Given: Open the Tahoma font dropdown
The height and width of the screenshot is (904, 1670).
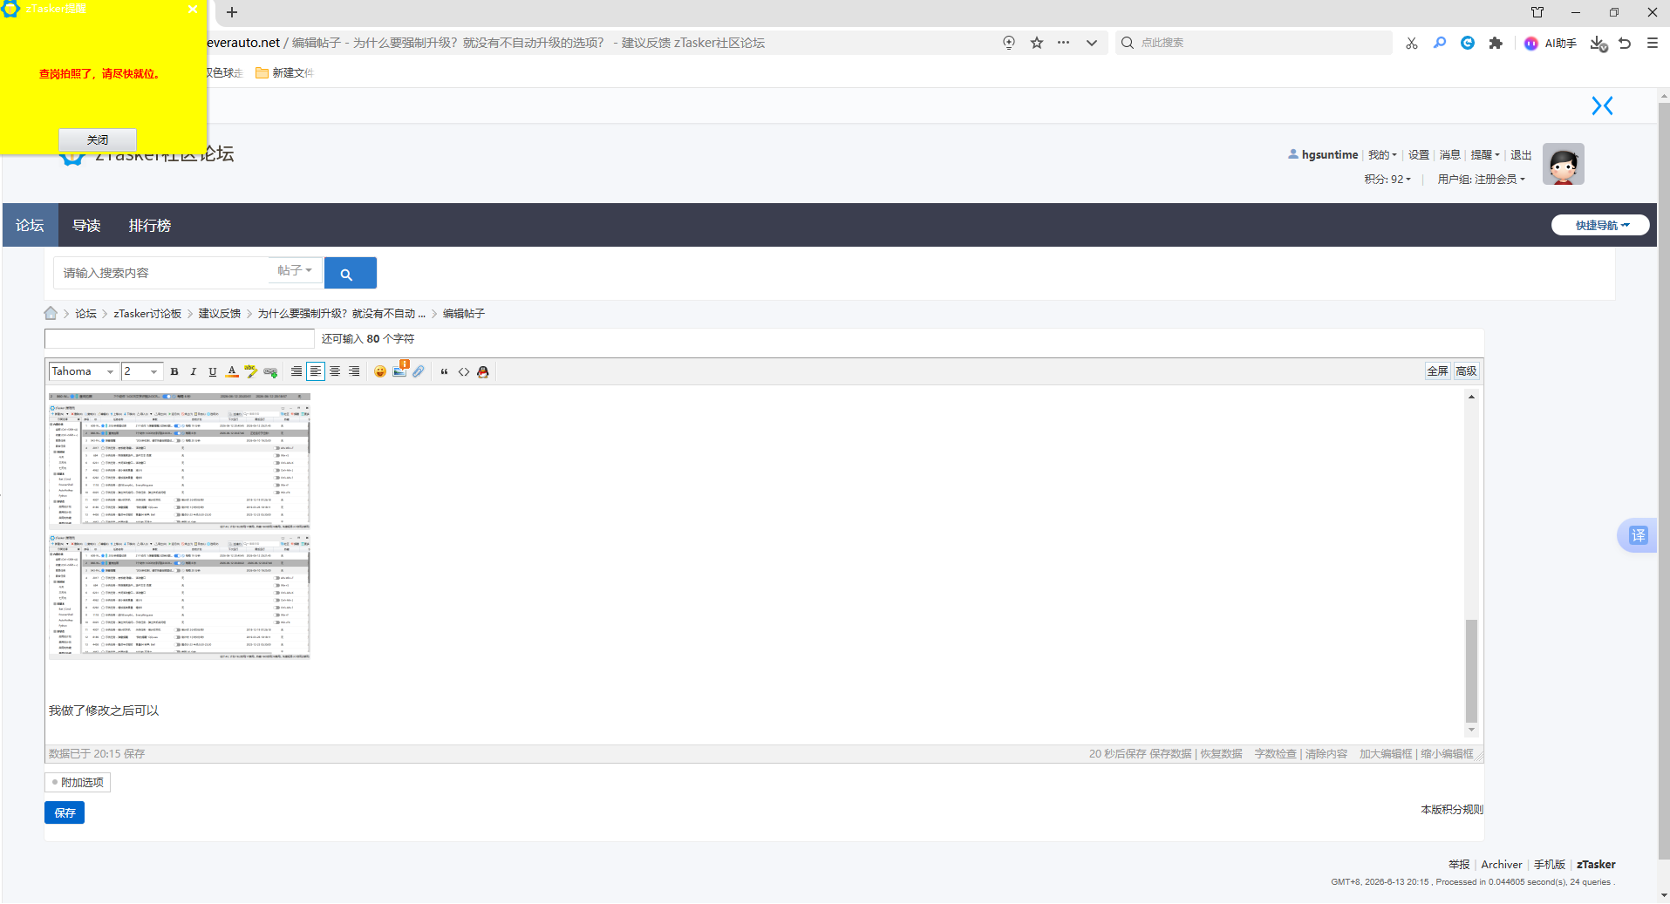Looking at the screenshot, I should (x=84, y=371).
